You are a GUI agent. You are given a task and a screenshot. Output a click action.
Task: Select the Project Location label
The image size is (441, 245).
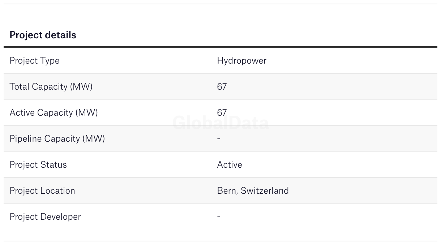42,191
